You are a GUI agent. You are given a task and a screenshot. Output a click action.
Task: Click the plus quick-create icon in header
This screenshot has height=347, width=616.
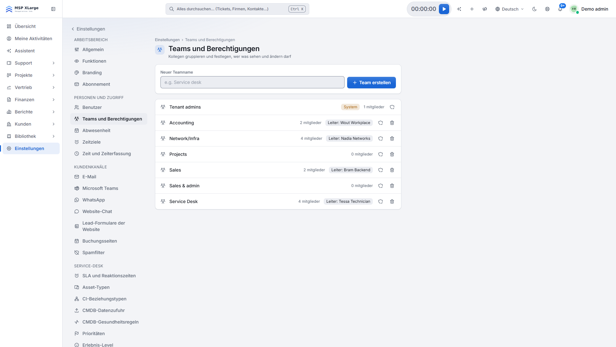(472, 9)
